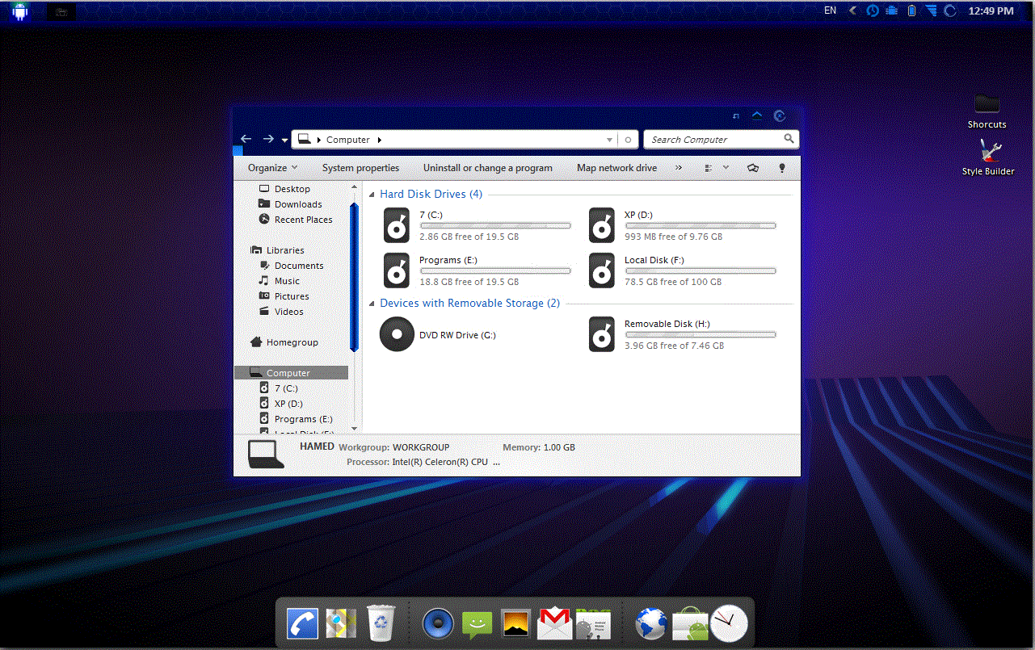The height and width of the screenshot is (650, 1035).
Task: Select 7 (C:) in the navigation tree
Action: tap(279, 388)
